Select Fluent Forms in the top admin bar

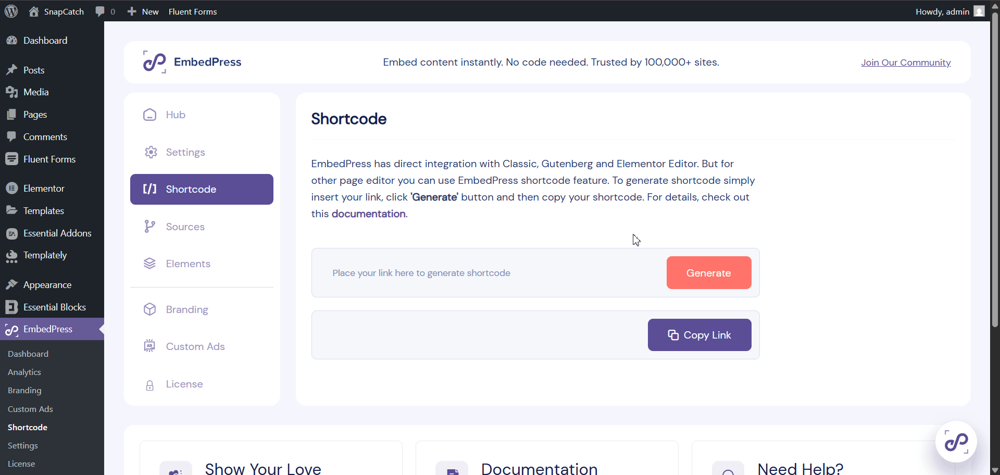pos(192,11)
